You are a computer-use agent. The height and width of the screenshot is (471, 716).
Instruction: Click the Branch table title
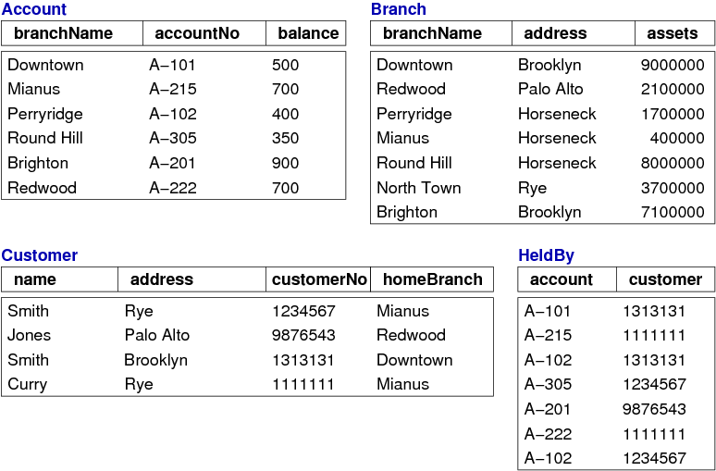[399, 9]
